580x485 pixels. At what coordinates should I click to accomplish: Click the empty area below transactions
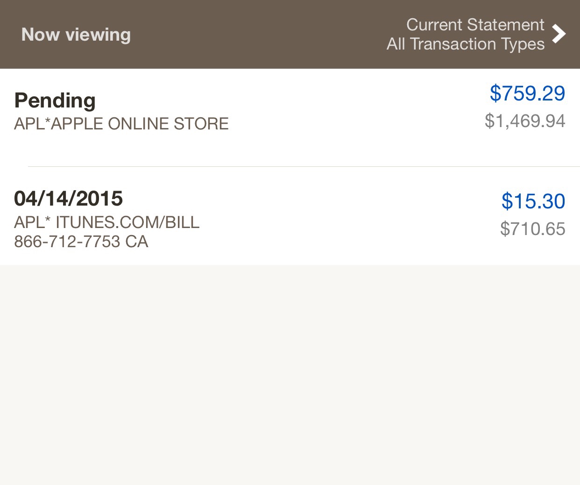[x=290, y=374]
